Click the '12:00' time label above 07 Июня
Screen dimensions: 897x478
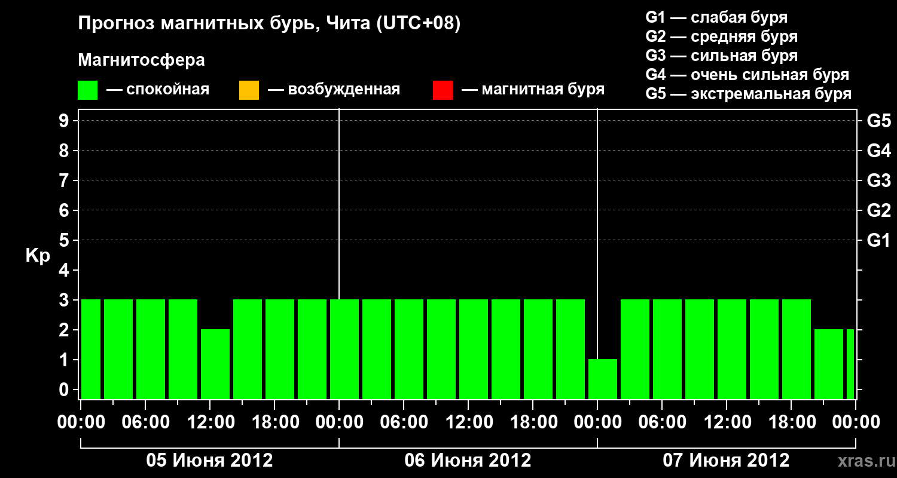coord(727,422)
